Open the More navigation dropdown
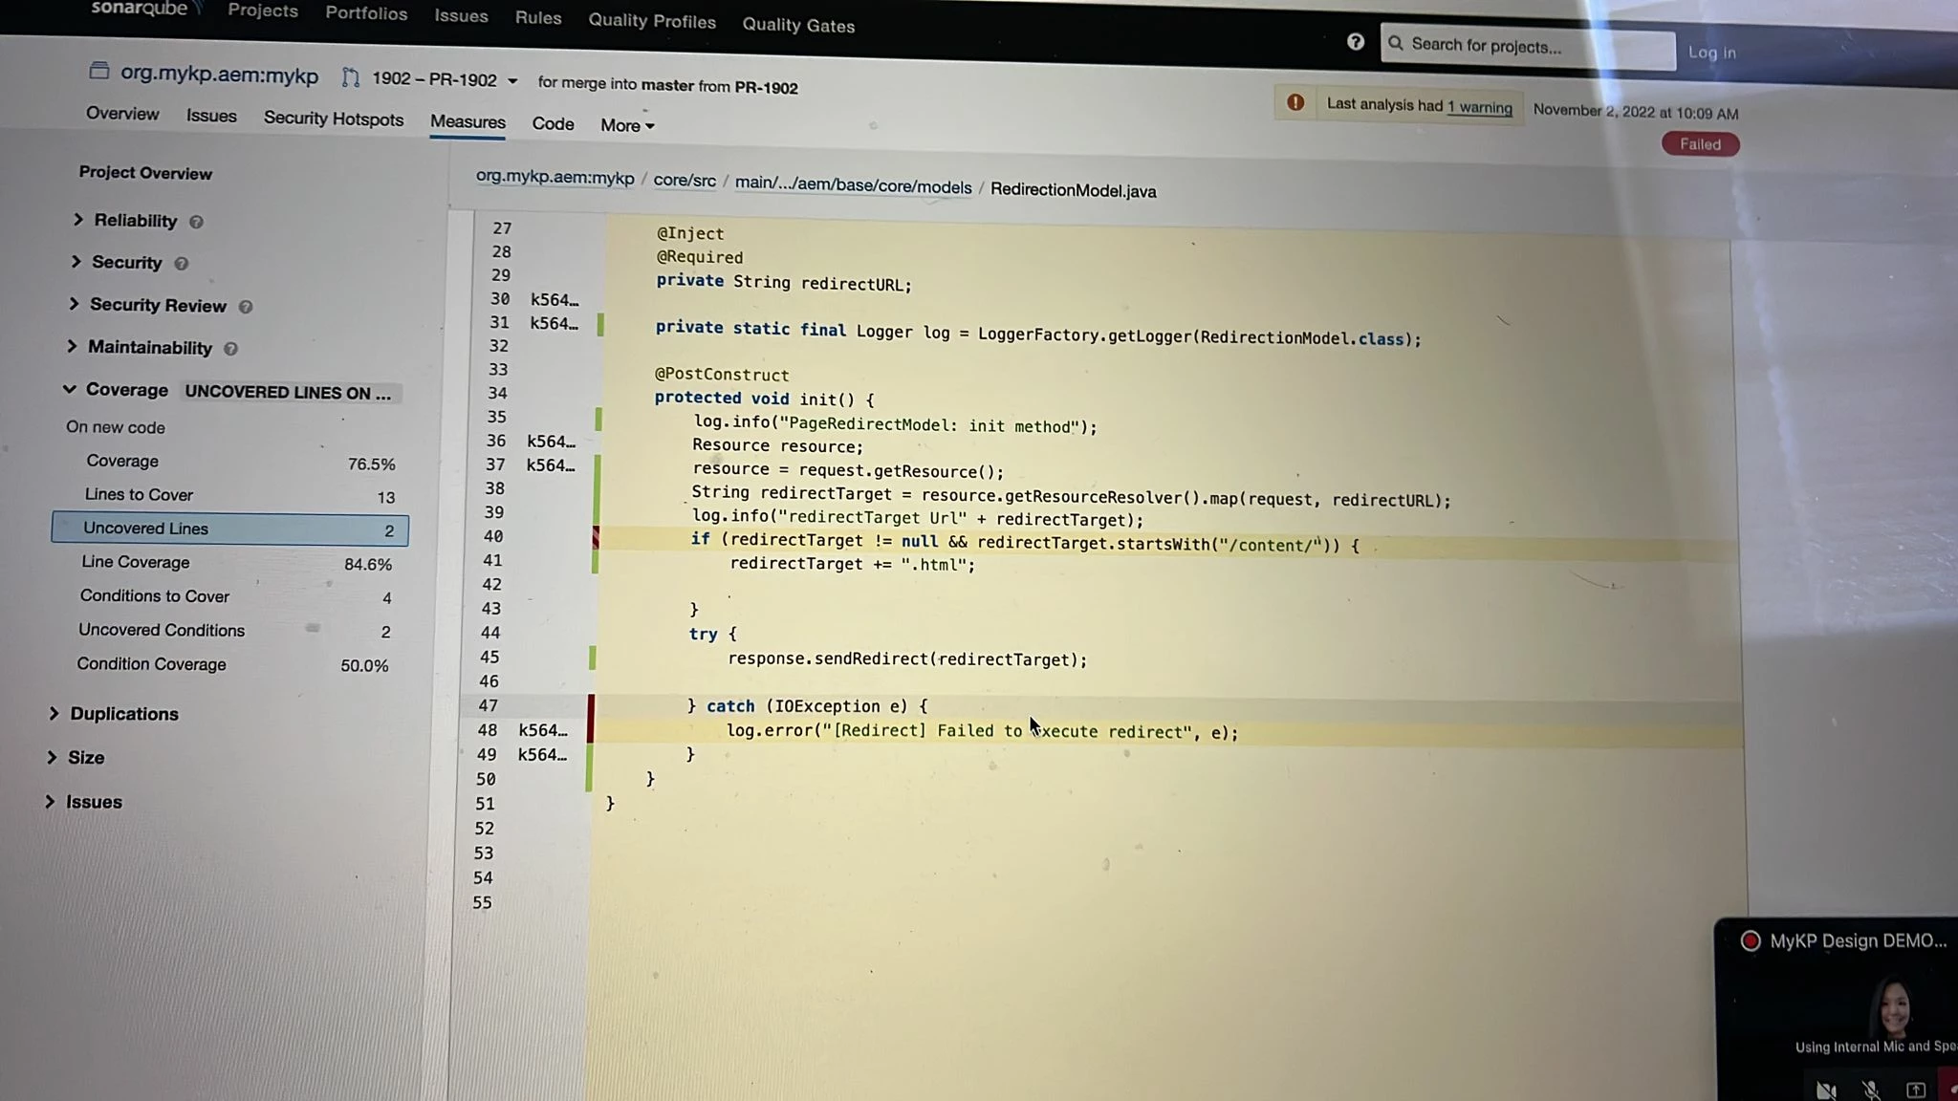The height and width of the screenshot is (1101, 1958). click(627, 125)
